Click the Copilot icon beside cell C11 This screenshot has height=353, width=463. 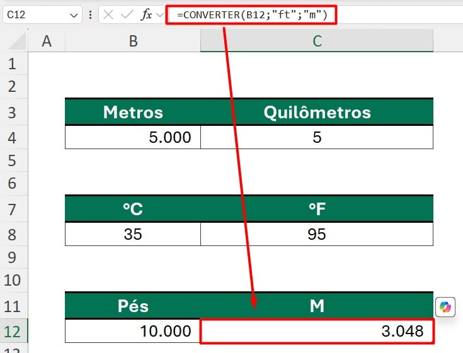[445, 307]
